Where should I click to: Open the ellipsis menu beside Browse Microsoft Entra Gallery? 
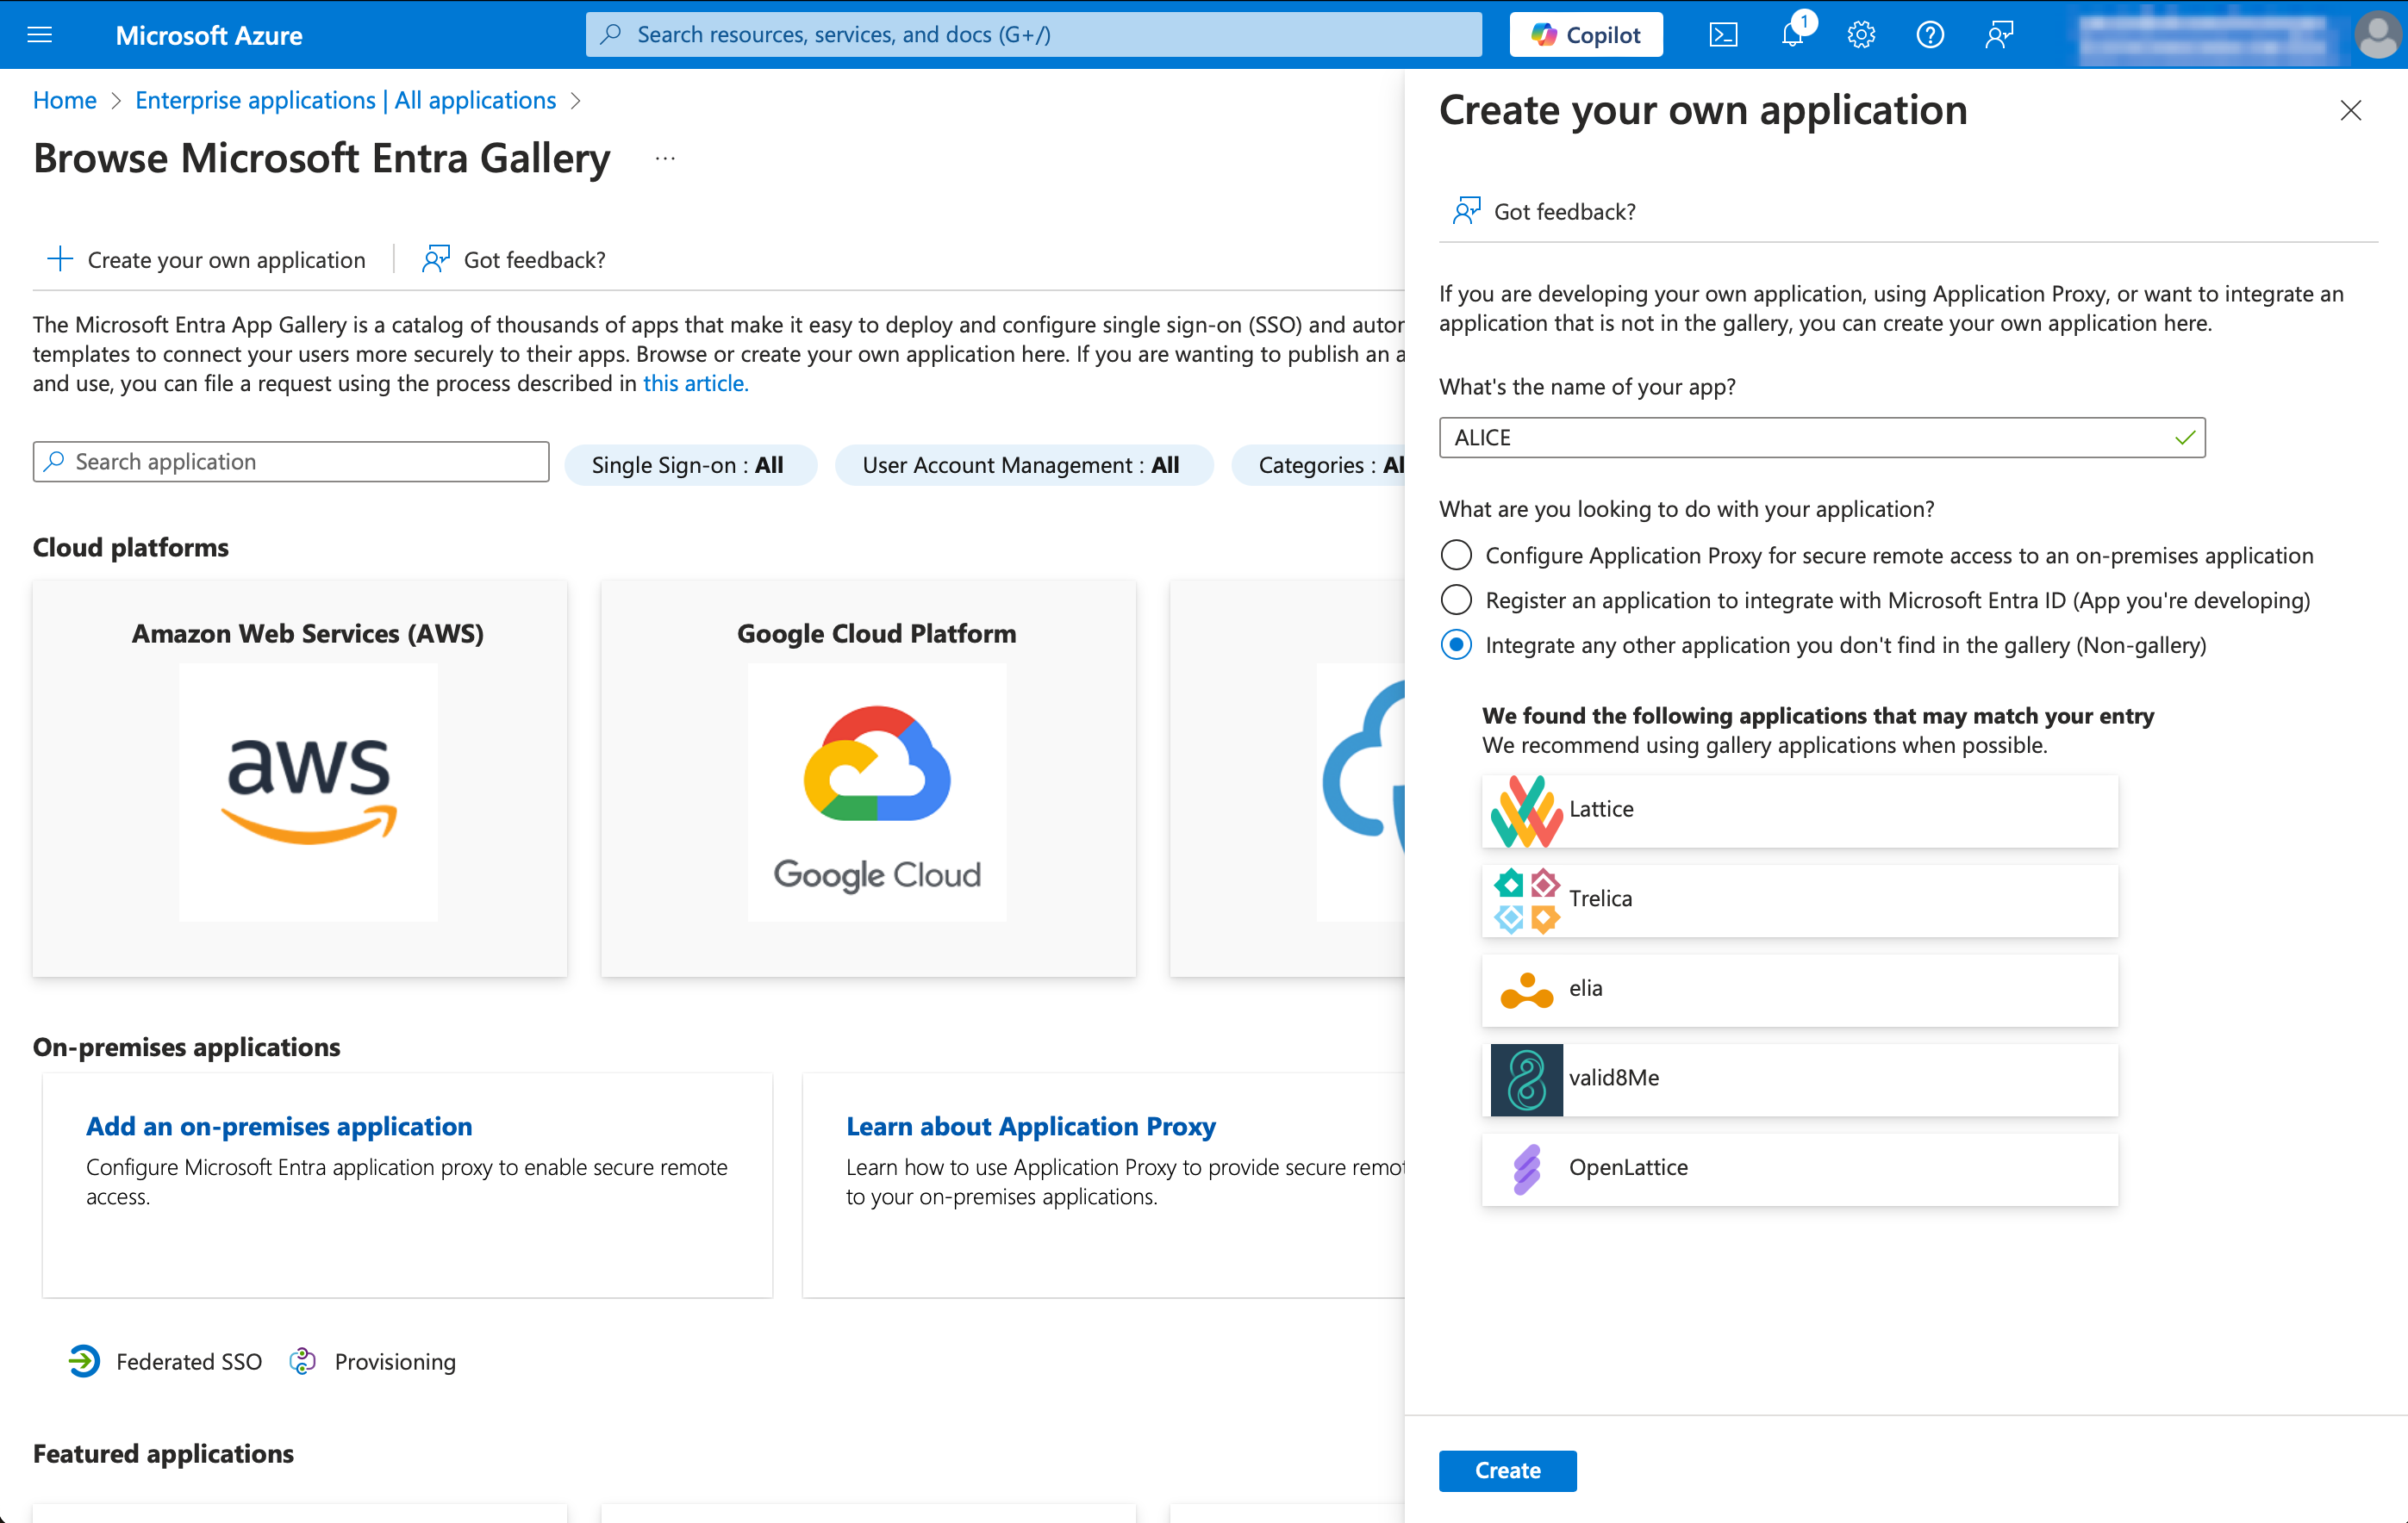tap(665, 158)
